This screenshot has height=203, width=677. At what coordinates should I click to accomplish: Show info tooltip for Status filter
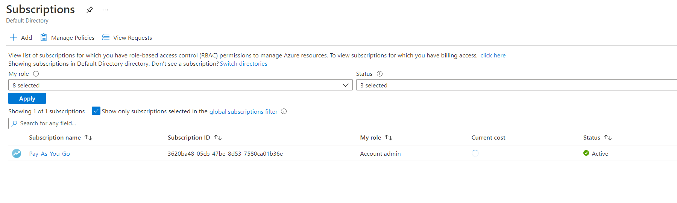(379, 74)
